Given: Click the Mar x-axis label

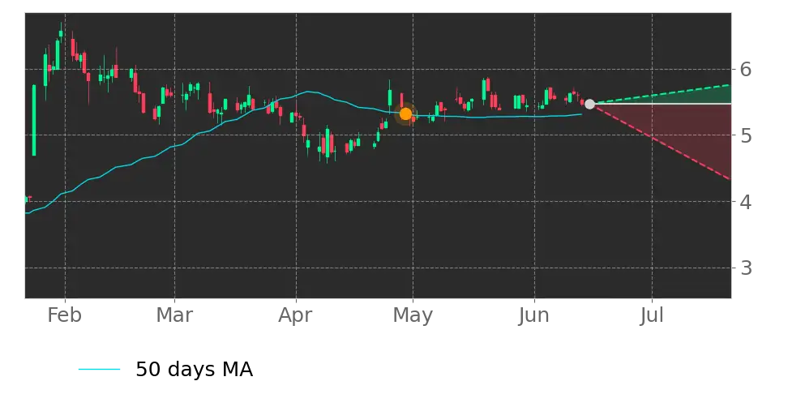Looking at the screenshot, I should [174, 315].
